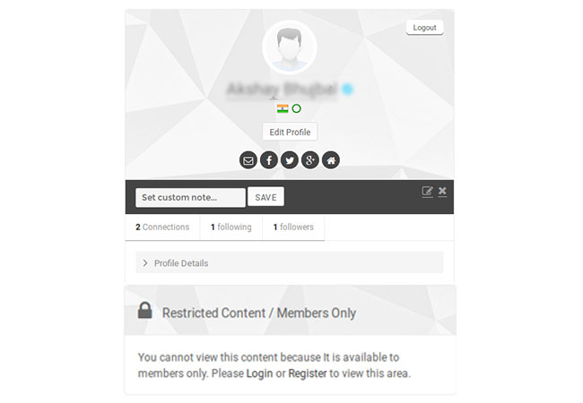Click the green online status circle
Image resolution: width=583 pixels, height=403 pixels.
point(296,108)
